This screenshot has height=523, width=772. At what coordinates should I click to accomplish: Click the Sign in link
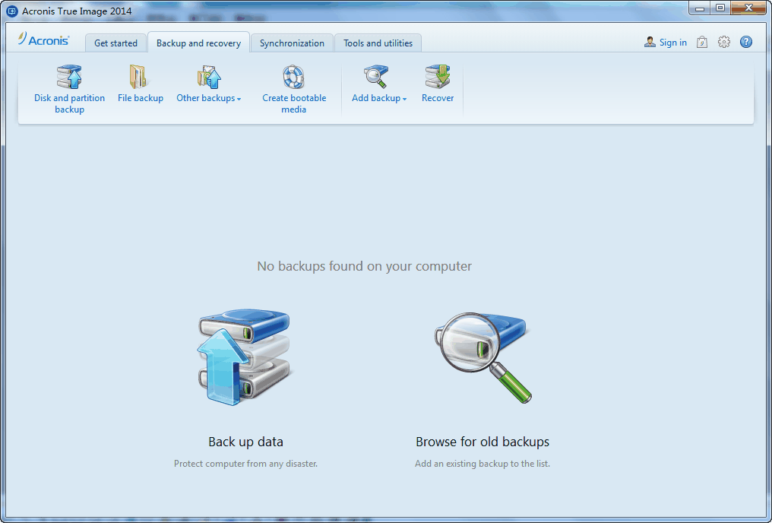[672, 43]
